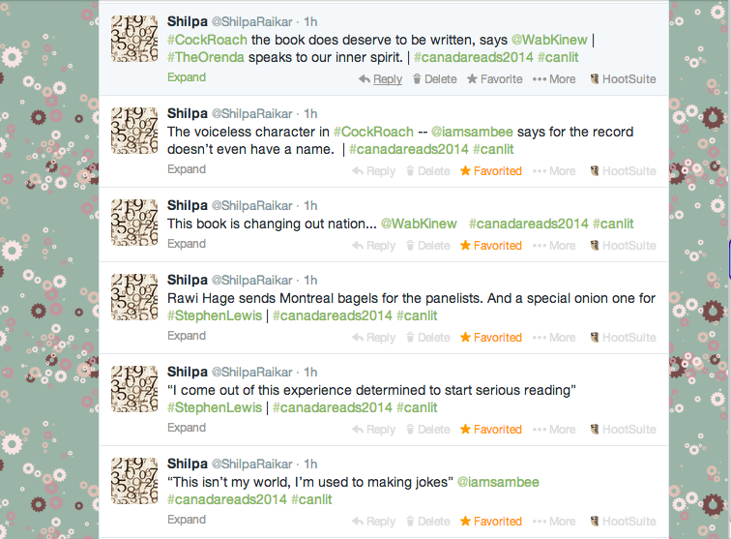
Task: Favorite the #TheOrenda inner spirit tweet
Action: click(495, 79)
